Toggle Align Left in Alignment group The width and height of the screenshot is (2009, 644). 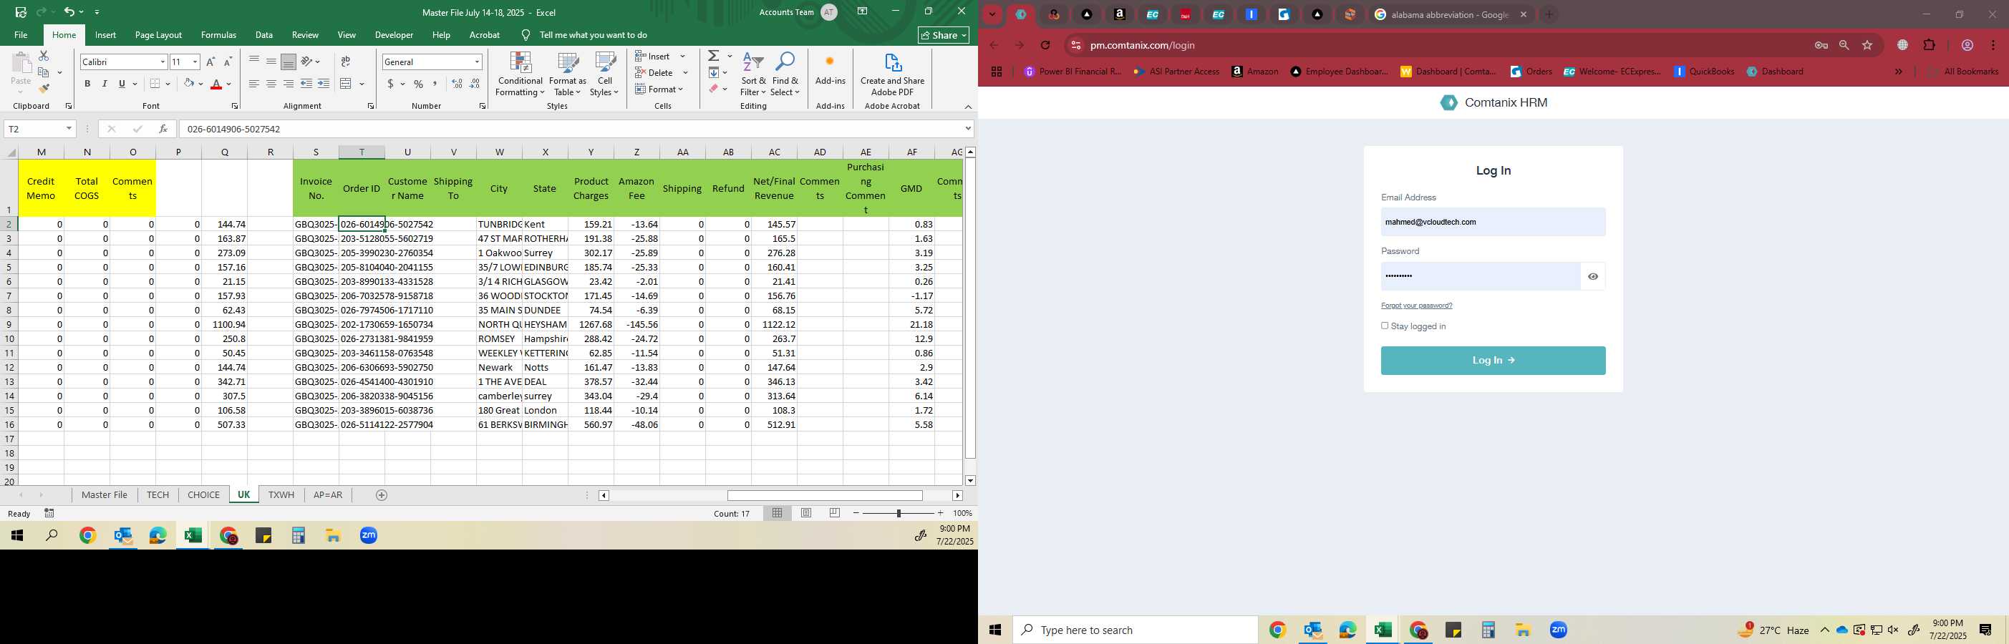(x=254, y=84)
